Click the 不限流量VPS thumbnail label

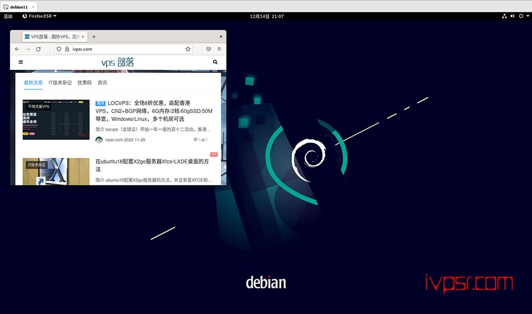pos(38,106)
